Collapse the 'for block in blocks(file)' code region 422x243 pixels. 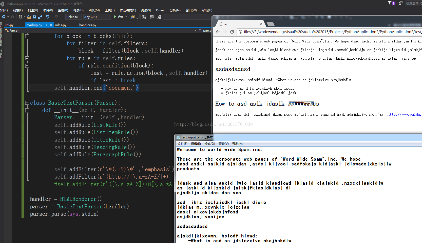click(27, 36)
